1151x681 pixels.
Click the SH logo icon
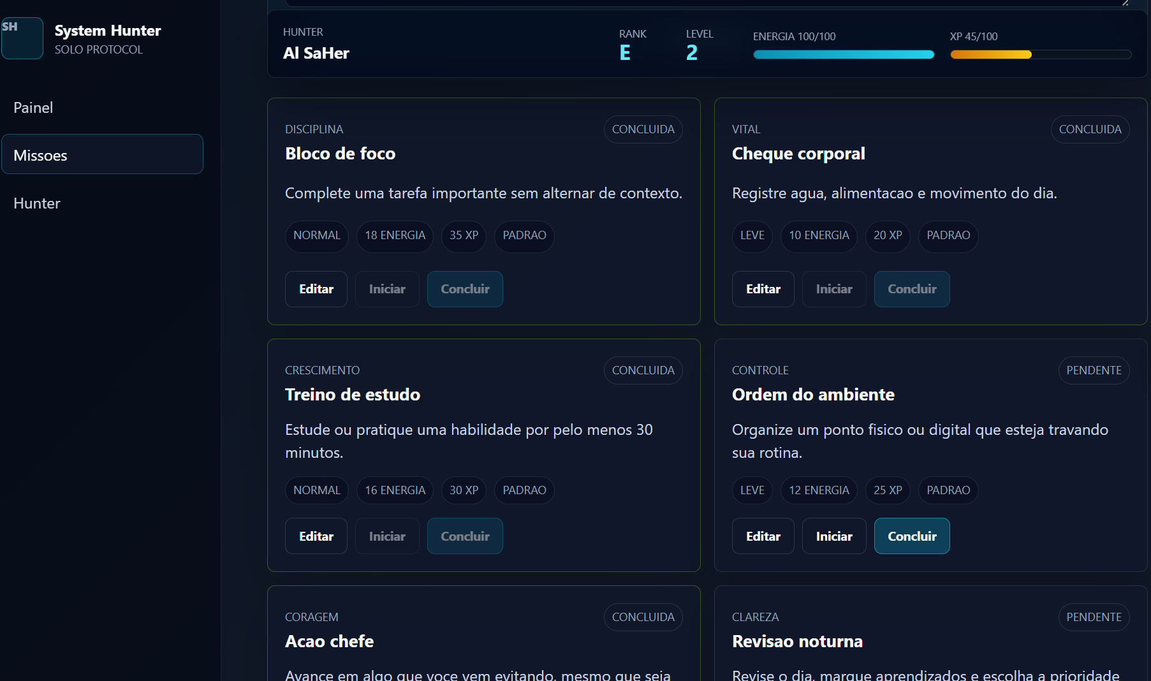(x=22, y=38)
